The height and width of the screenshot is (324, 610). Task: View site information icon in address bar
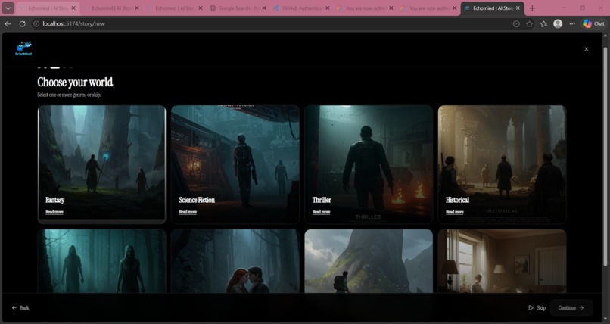point(36,23)
